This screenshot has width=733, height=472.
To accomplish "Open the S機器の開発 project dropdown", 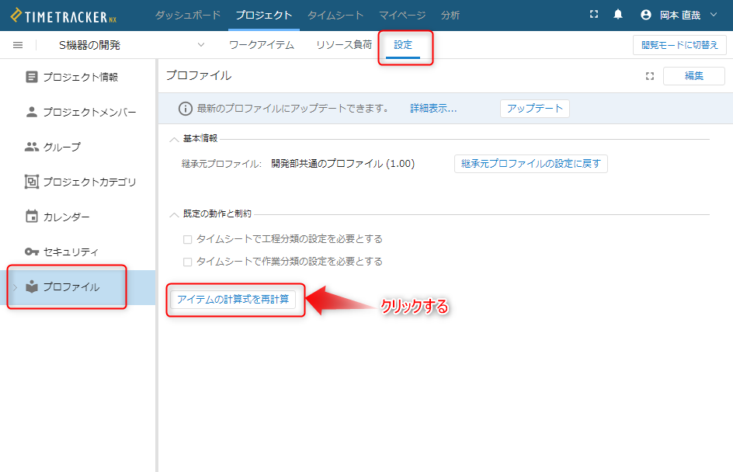I will 201,45.
